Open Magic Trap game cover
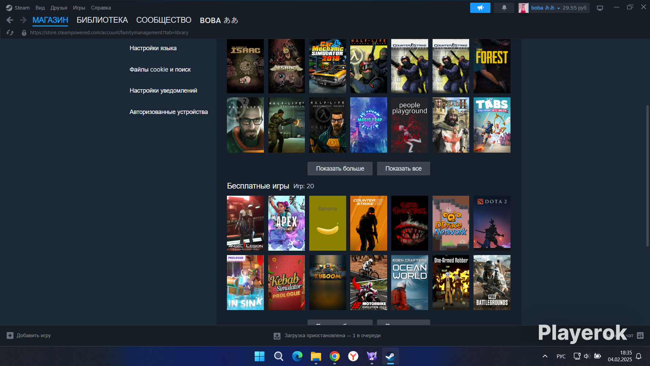The height and width of the screenshot is (366, 650). (x=369, y=125)
